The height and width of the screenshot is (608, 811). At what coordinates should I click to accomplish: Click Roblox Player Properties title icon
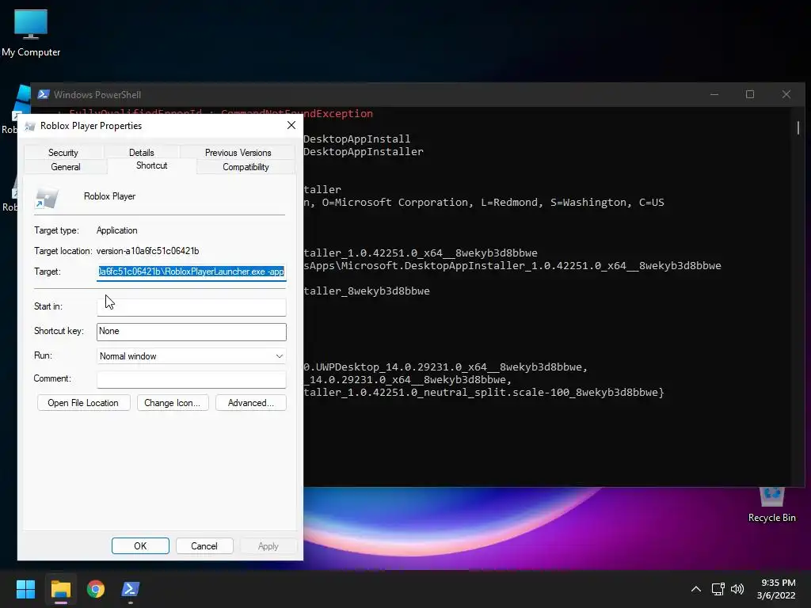point(30,126)
